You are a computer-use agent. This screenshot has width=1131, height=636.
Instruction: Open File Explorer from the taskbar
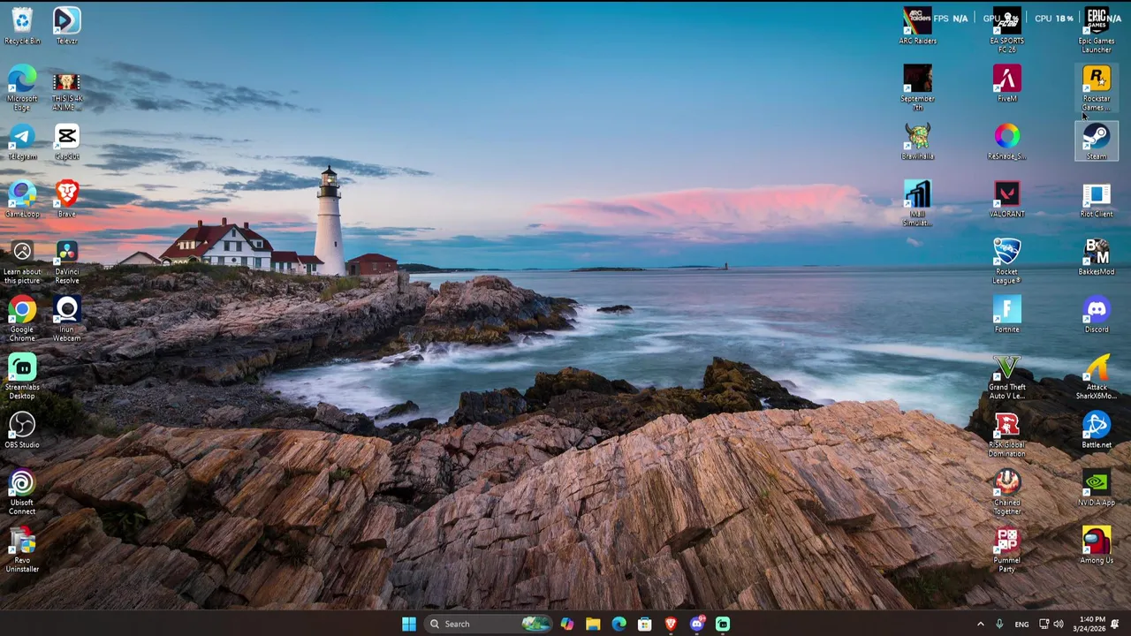[593, 624]
